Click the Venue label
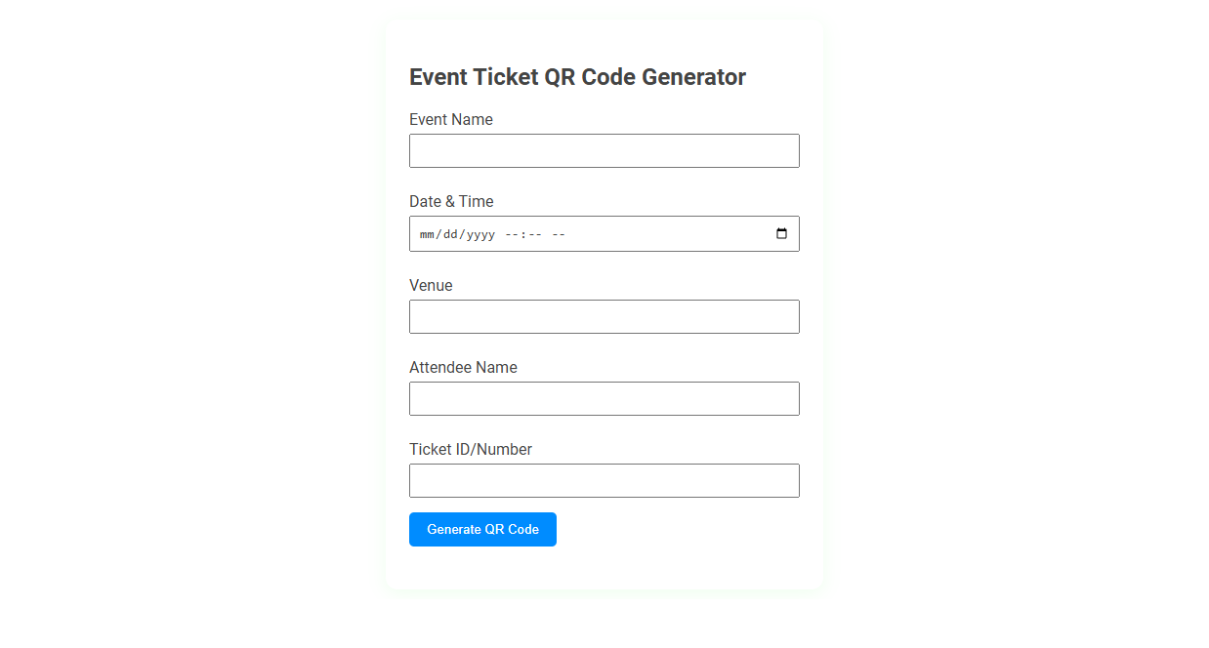Image resolution: width=1209 pixels, height=648 pixels. coord(431,285)
